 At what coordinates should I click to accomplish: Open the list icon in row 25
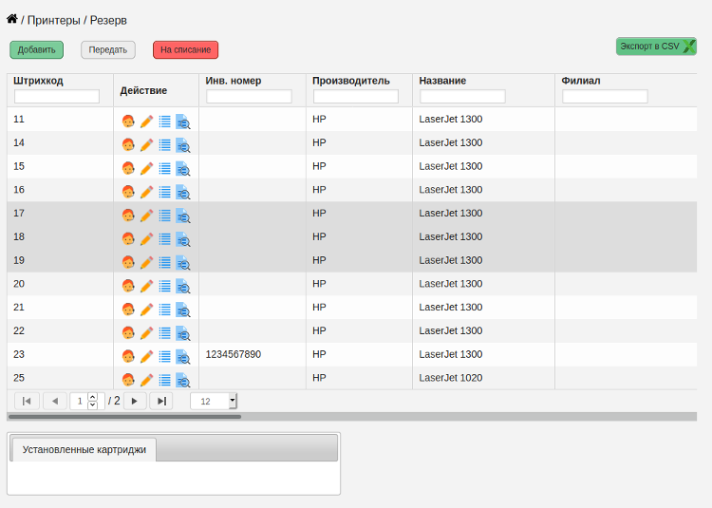165,380
